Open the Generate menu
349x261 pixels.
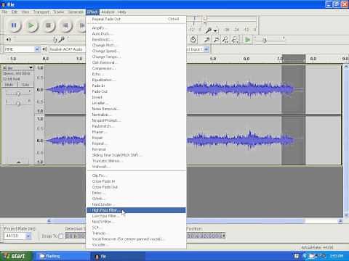pos(76,12)
